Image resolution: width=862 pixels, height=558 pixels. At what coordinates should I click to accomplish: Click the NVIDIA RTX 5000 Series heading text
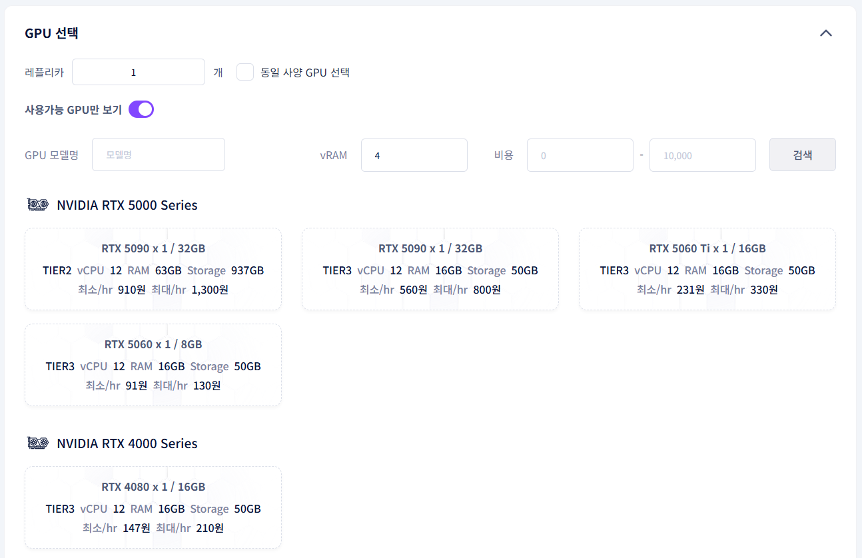tap(127, 205)
